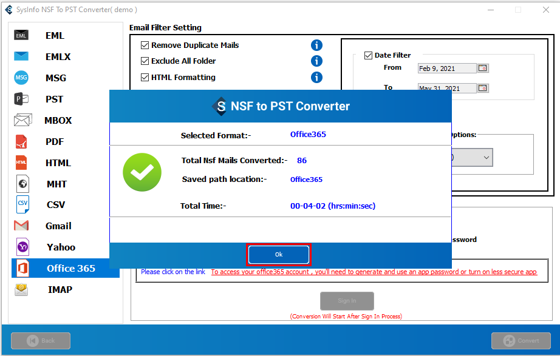Select the EML format icon
The image size is (560, 356).
[x=21, y=35]
